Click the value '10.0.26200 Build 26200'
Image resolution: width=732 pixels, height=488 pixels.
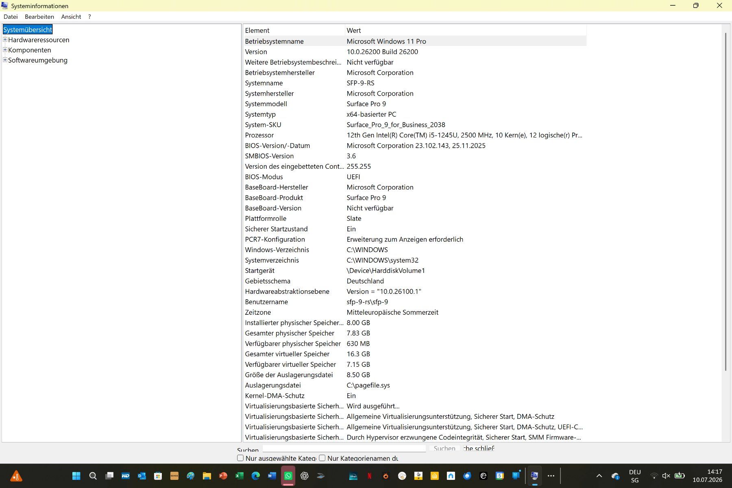click(x=382, y=52)
